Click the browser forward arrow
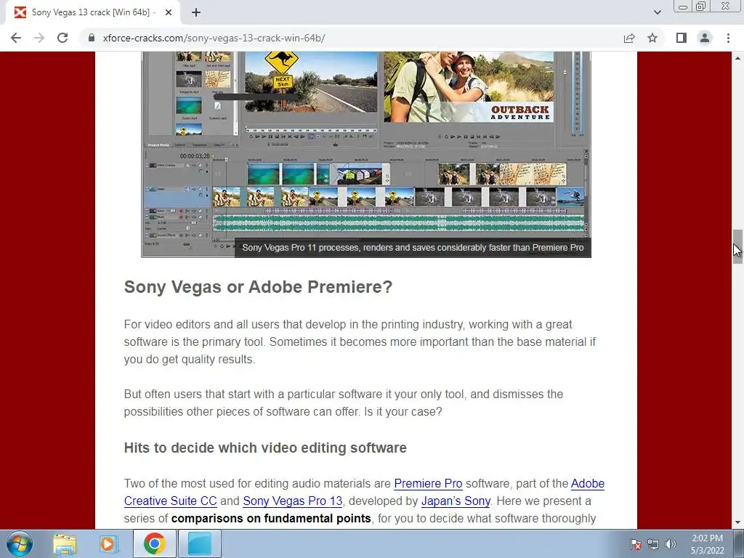This screenshot has height=558, width=744. click(x=39, y=38)
